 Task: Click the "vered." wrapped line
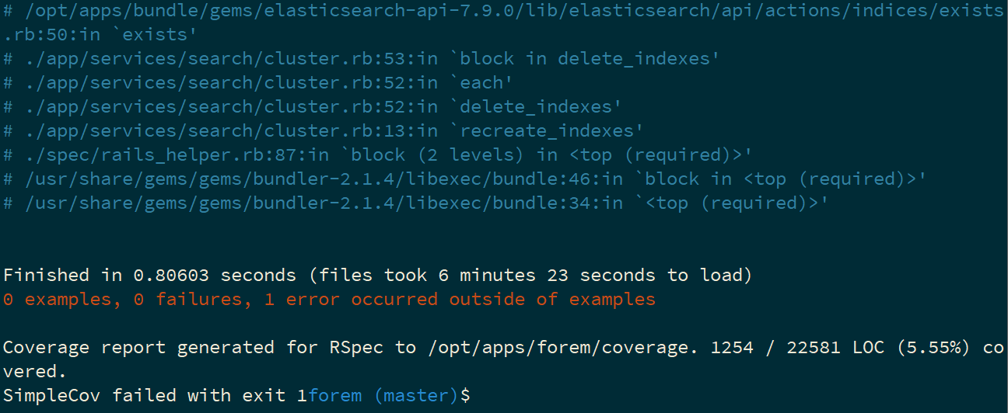tap(36, 372)
